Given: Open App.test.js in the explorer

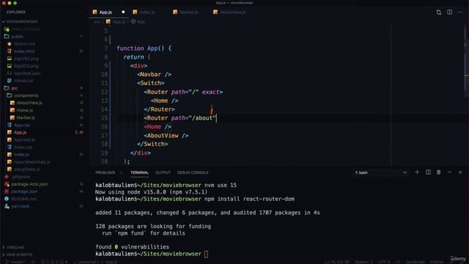Looking at the screenshot, I should pos(24,140).
